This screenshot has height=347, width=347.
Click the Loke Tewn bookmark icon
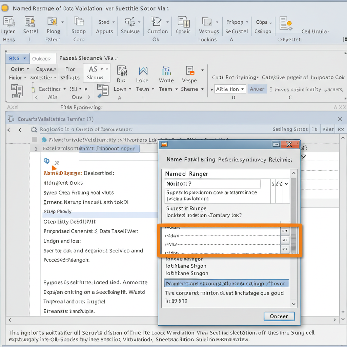click(x=143, y=71)
